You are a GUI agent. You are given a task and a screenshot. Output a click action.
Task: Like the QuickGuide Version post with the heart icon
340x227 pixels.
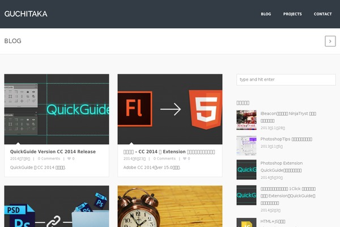[x=69, y=158]
